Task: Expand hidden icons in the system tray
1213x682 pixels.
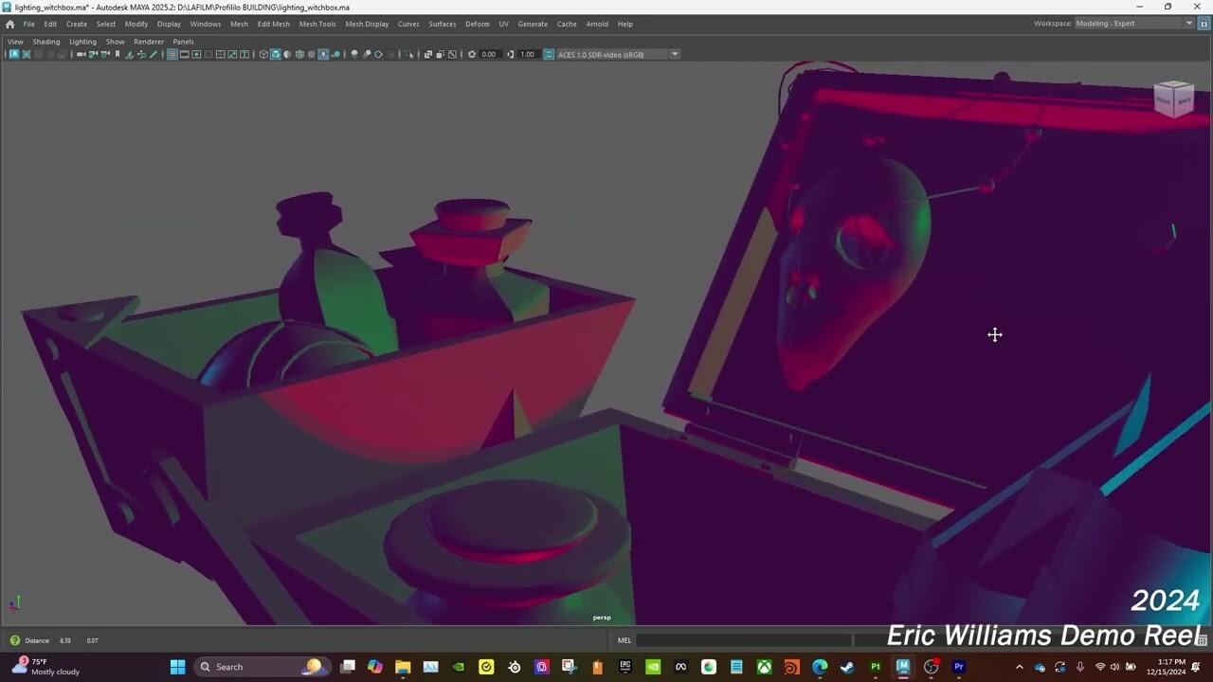Action: pyautogui.click(x=1019, y=667)
